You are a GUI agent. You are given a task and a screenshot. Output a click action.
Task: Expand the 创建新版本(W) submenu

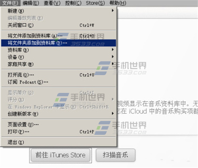tap(59, 114)
